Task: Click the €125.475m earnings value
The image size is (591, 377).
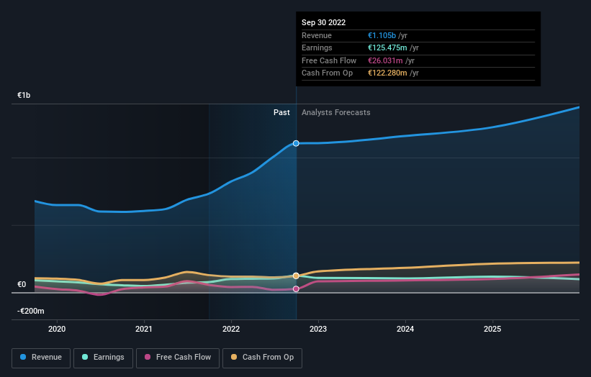Action: coord(387,47)
